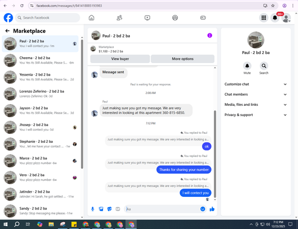Send a thumbs-up like
The height and width of the screenshot is (229, 298).
point(212,209)
